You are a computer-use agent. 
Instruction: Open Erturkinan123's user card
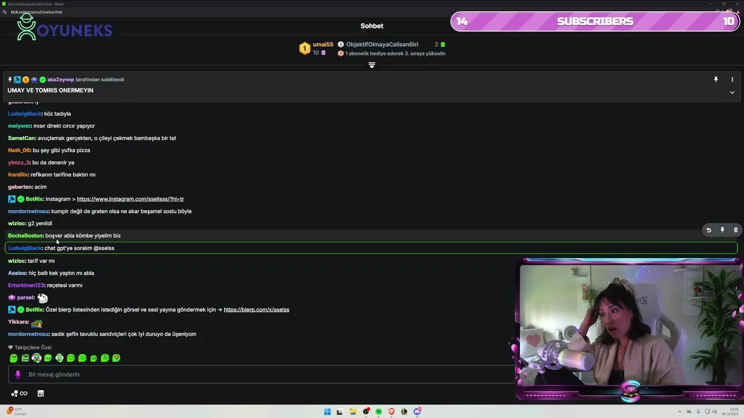(x=26, y=286)
